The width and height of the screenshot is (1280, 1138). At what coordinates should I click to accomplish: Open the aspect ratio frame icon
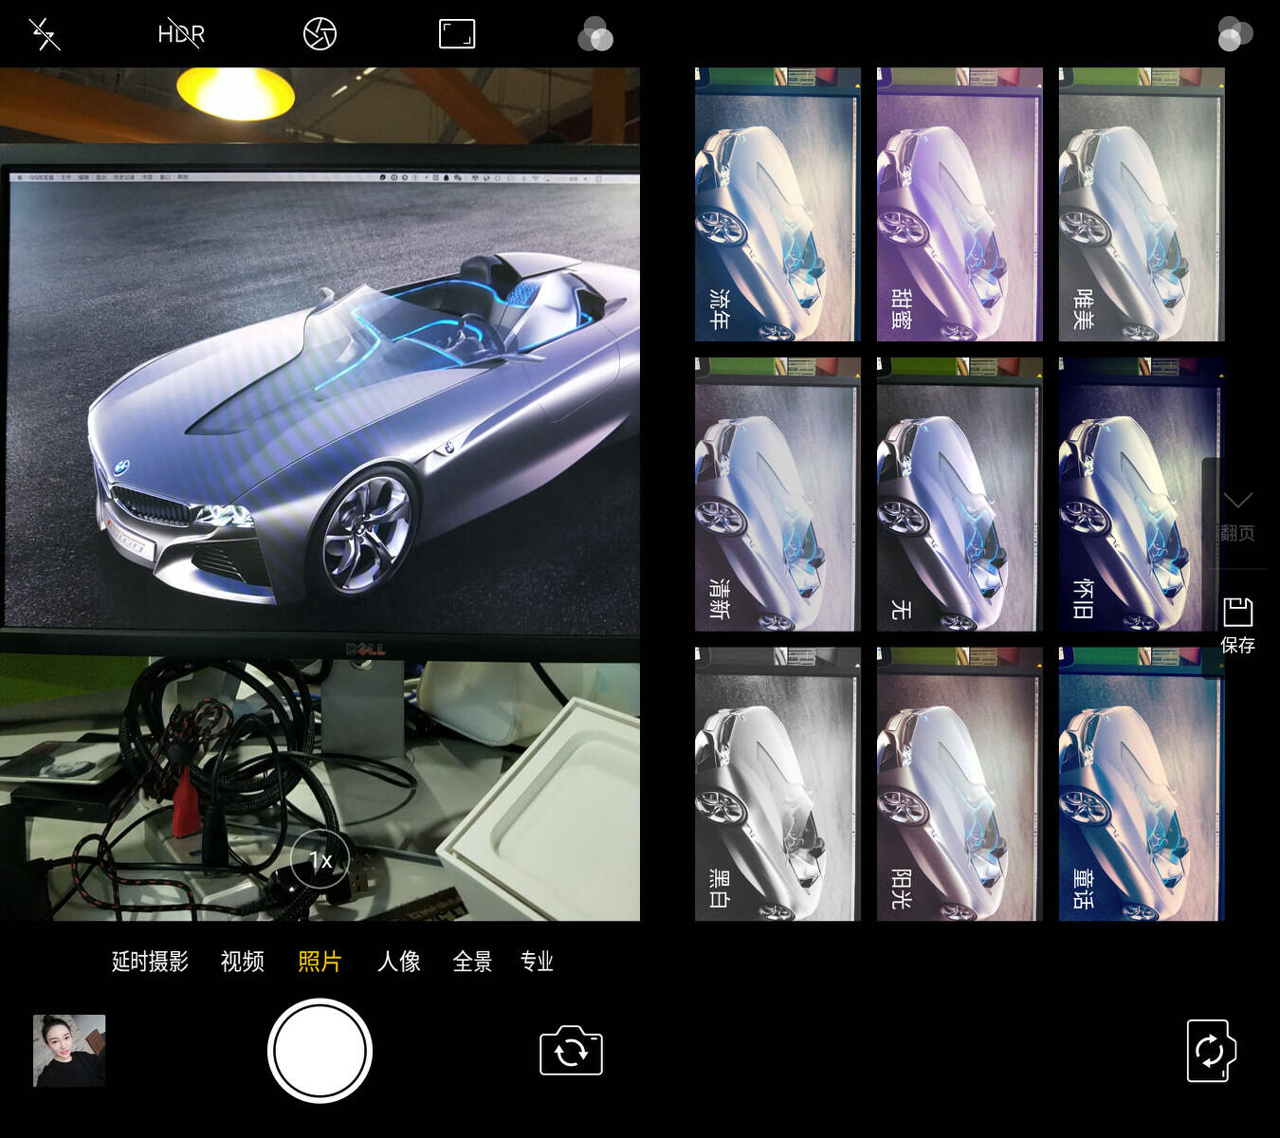click(457, 35)
